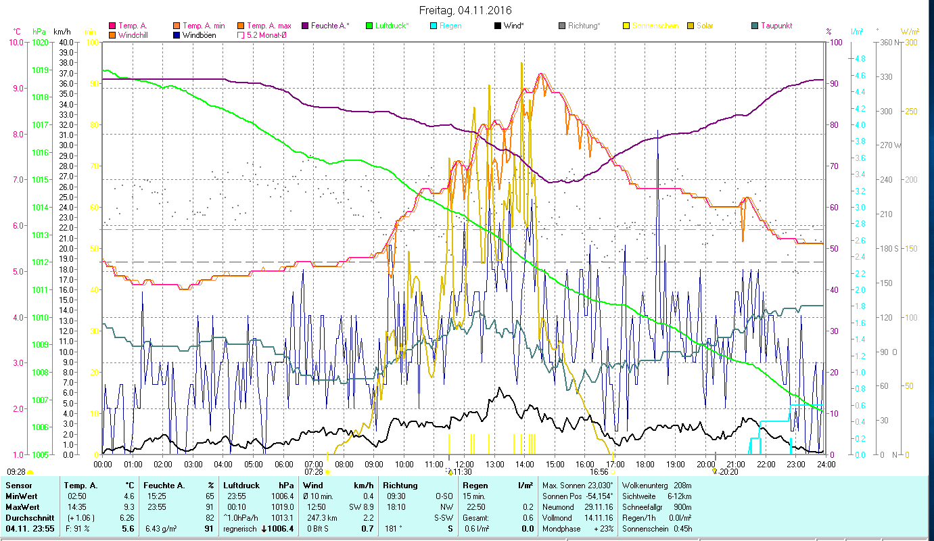Select the Regen column header in table
This screenshot has height=541, width=934.
click(x=475, y=485)
